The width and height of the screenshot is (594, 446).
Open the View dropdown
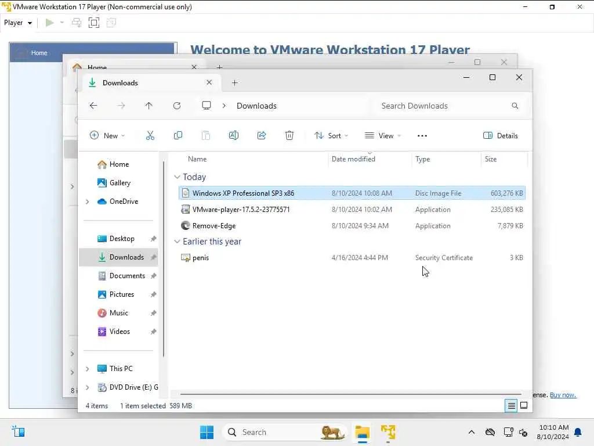[383, 135]
